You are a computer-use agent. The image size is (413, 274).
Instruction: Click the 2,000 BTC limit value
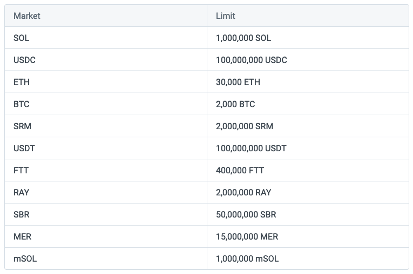click(x=235, y=104)
